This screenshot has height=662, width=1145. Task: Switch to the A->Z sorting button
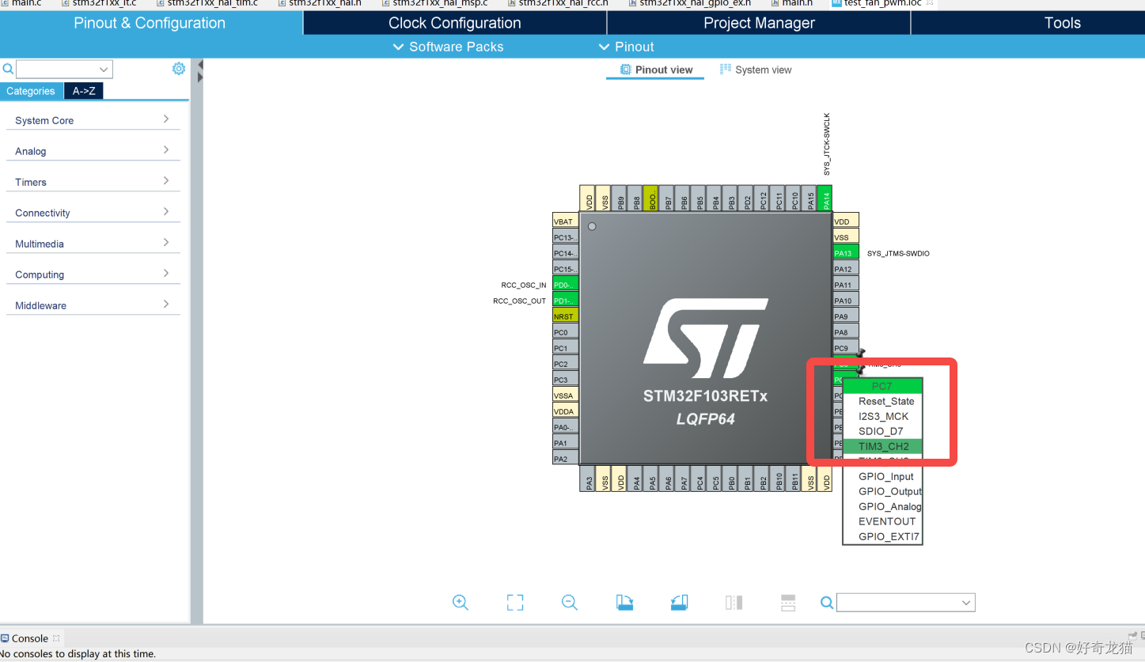pyautogui.click(x=84, y=90)
